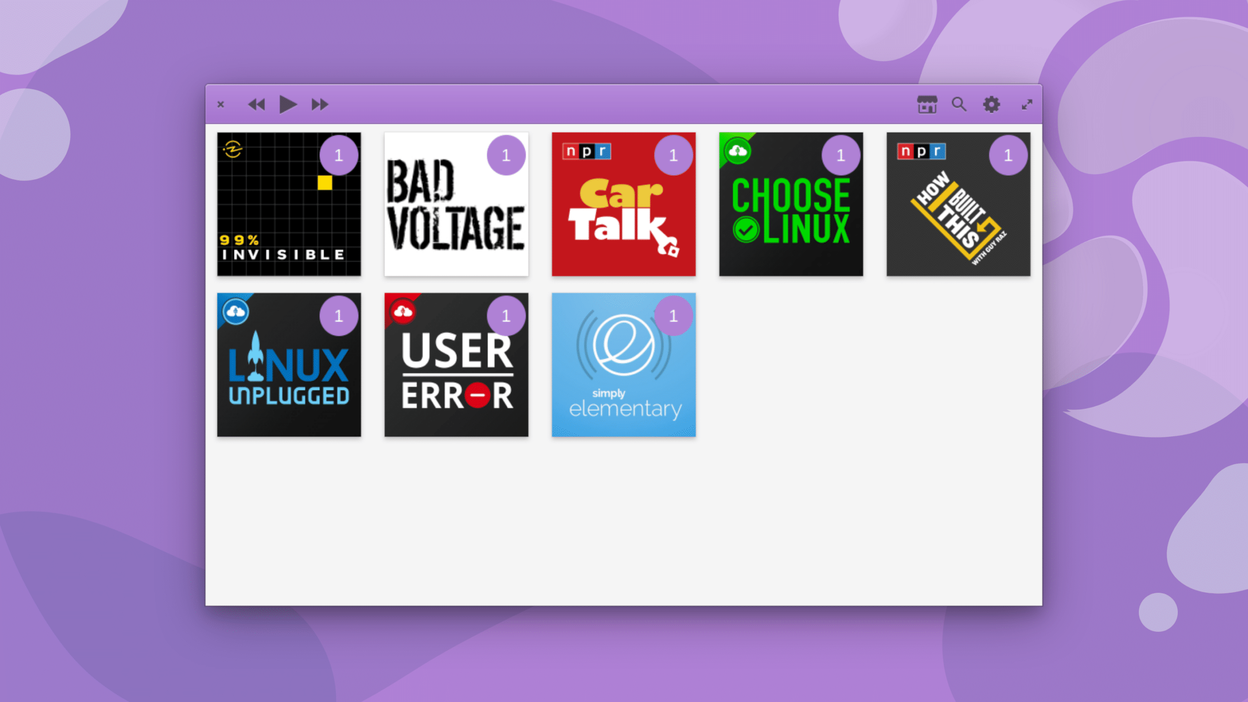Click unplayed count badge on Linux Unplugged
Viewport: 1248px width, 702px height.
coord(339,316)
